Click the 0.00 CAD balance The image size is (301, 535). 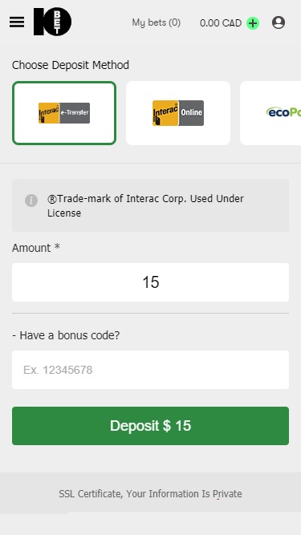point(221,23)
